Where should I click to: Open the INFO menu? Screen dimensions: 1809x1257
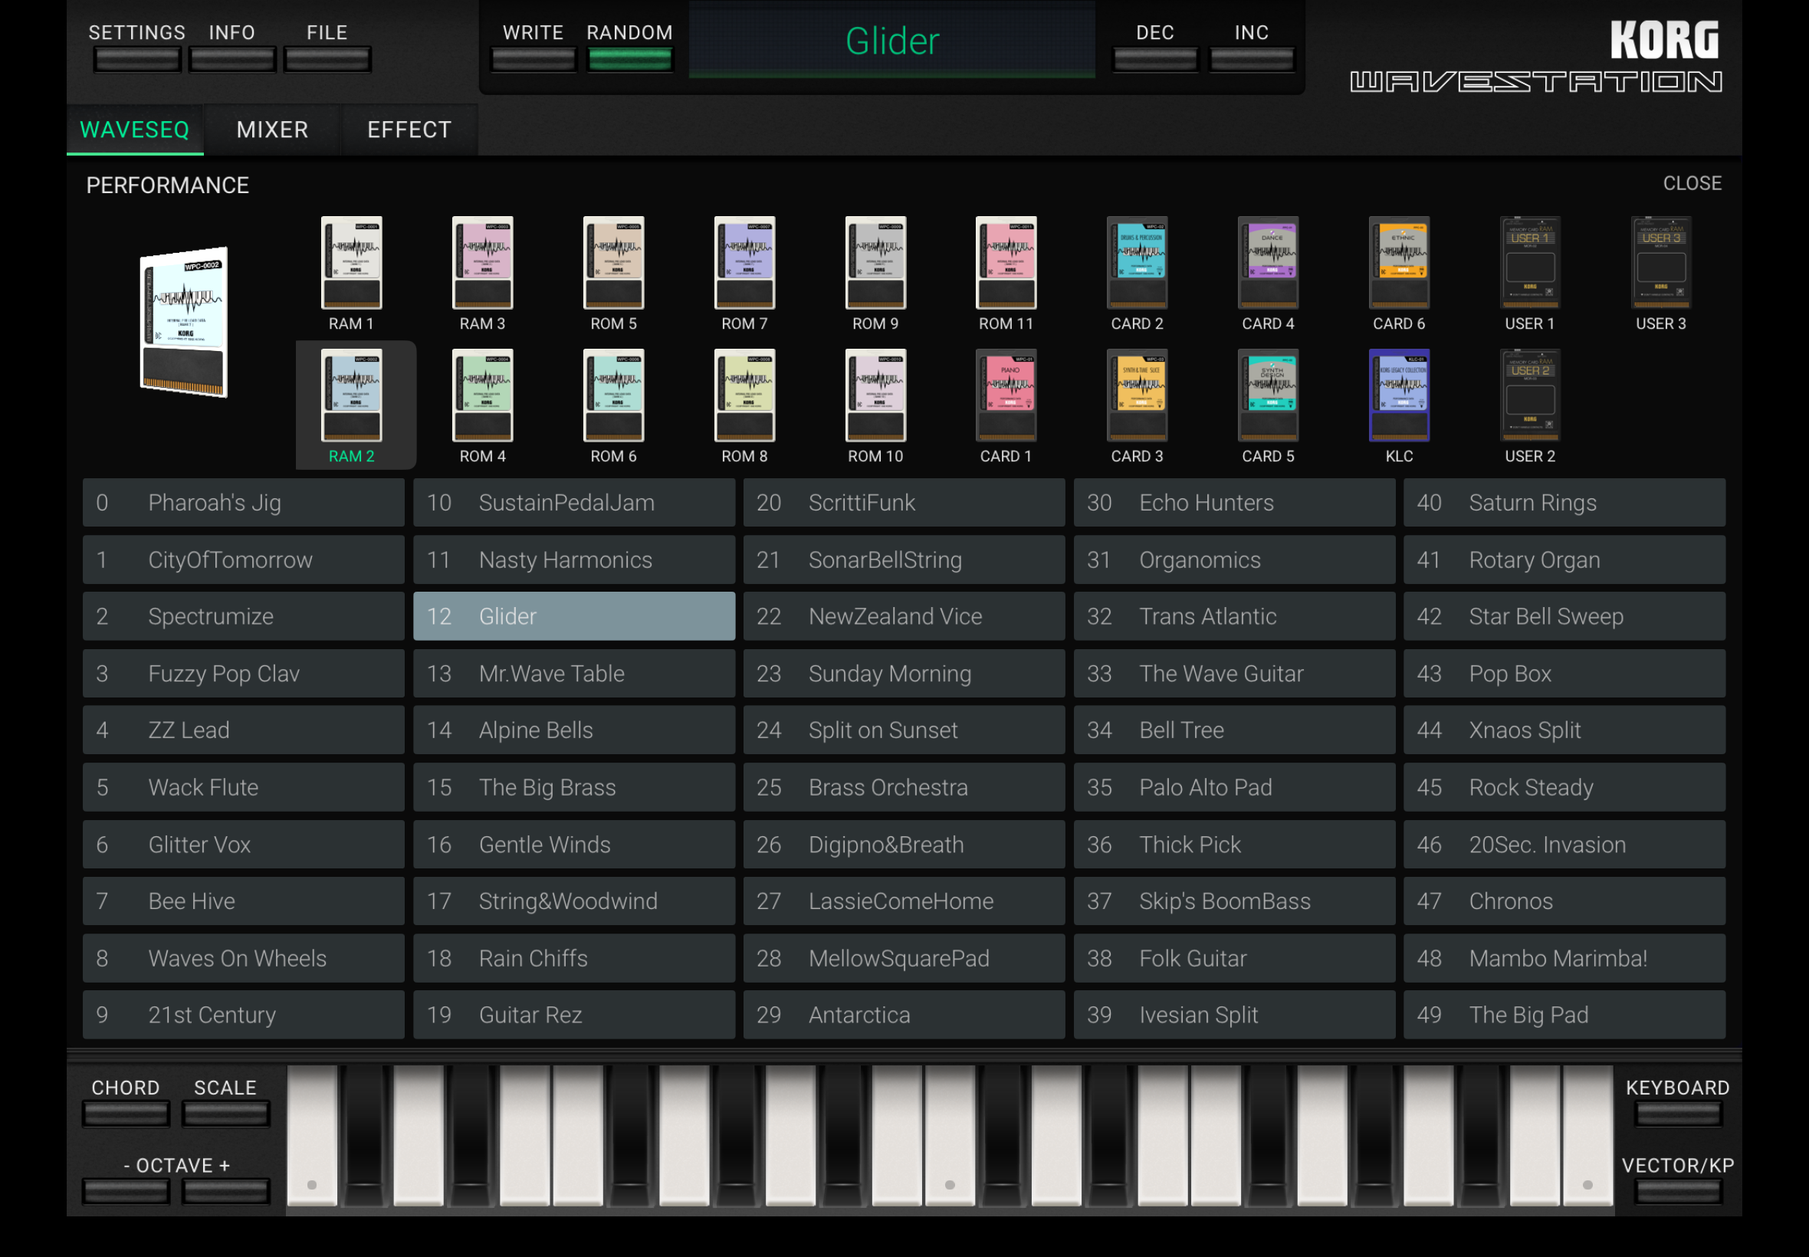coord(232,60)
